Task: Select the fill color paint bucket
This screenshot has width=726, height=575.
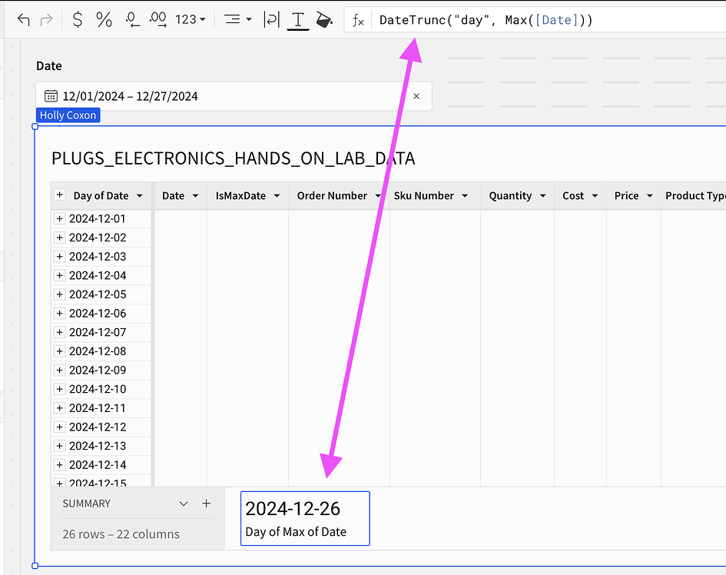Action: [x=323, y=20]
